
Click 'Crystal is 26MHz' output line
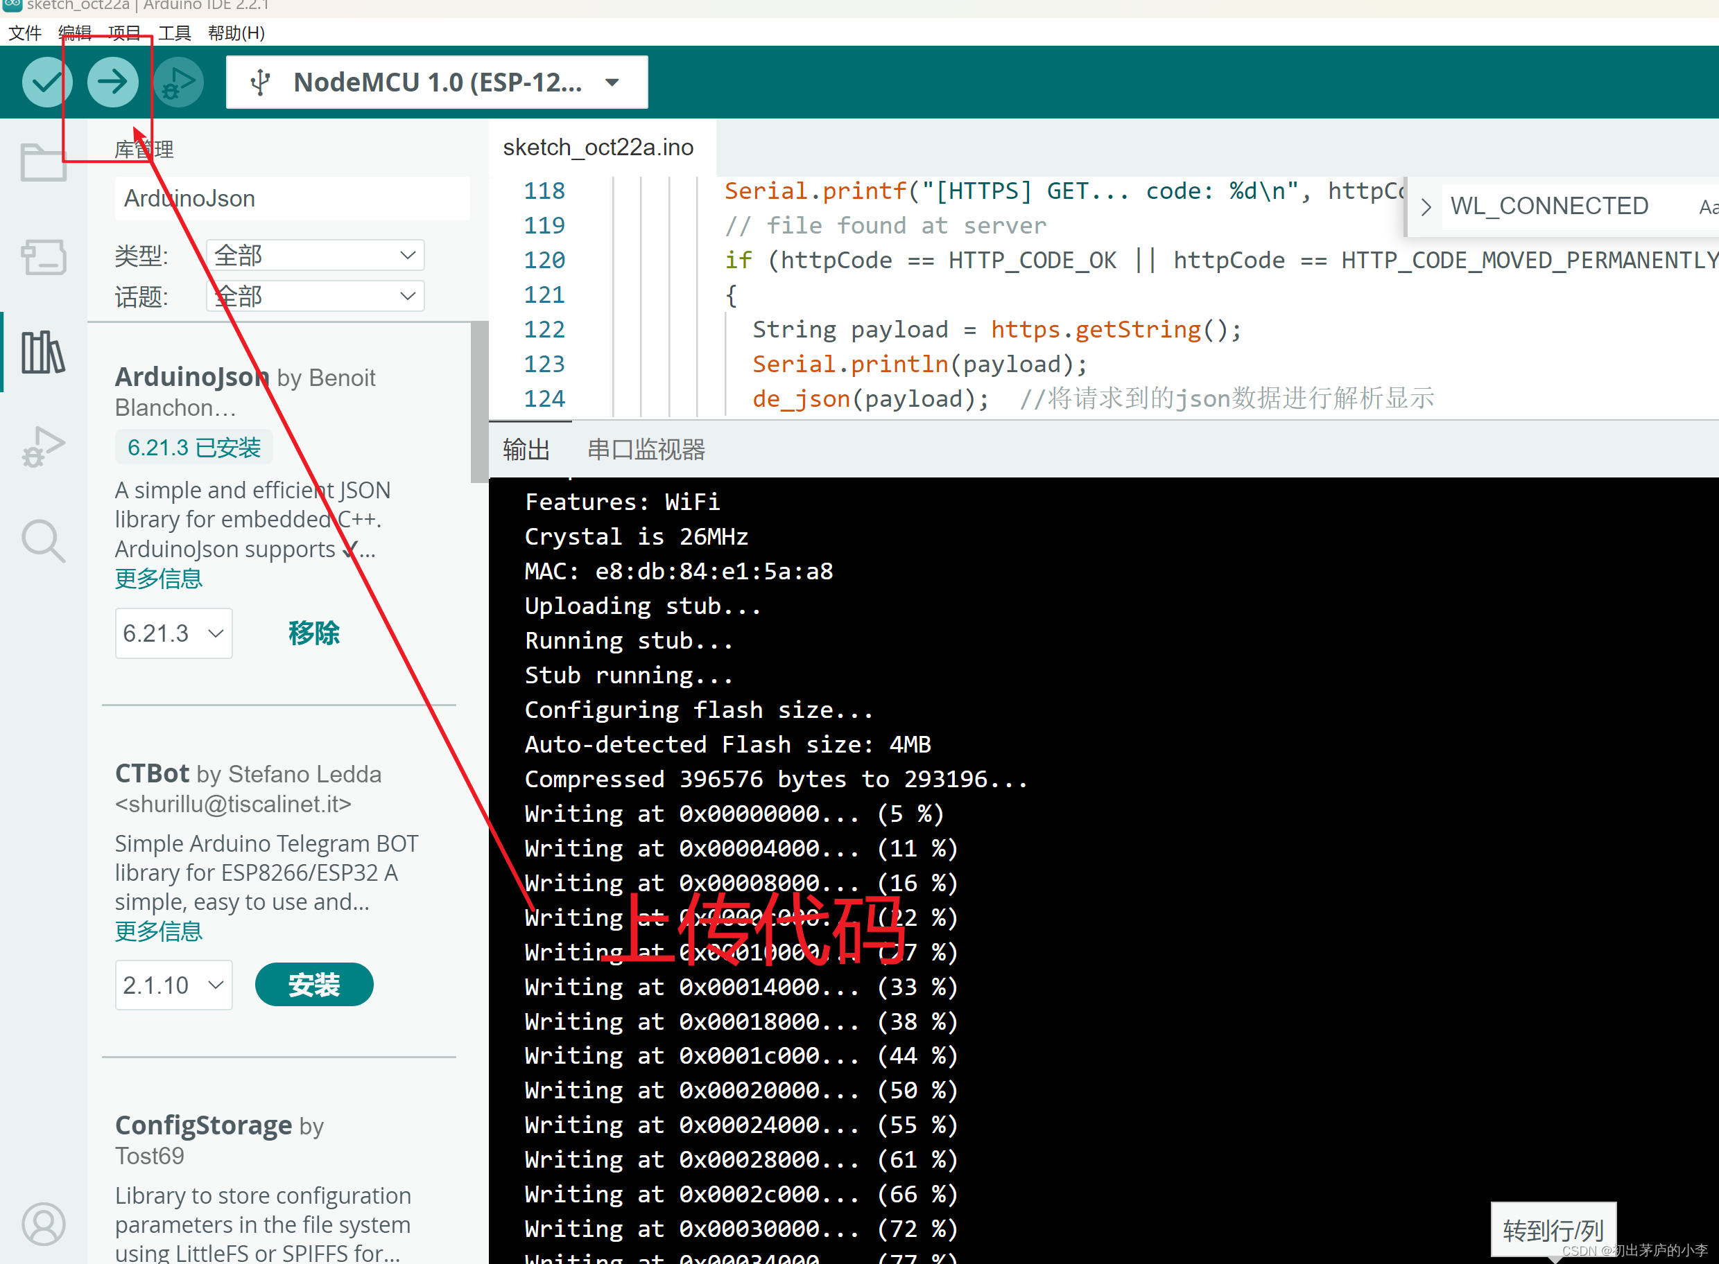(x=637, y=537)
